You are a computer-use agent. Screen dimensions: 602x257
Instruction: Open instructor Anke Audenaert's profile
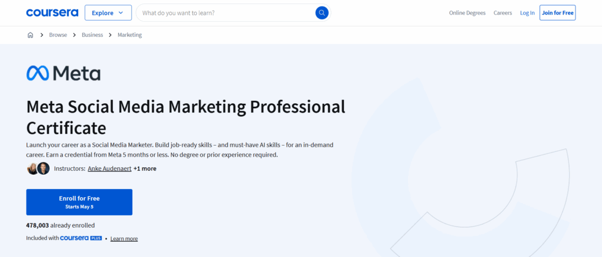coord(109,168)
